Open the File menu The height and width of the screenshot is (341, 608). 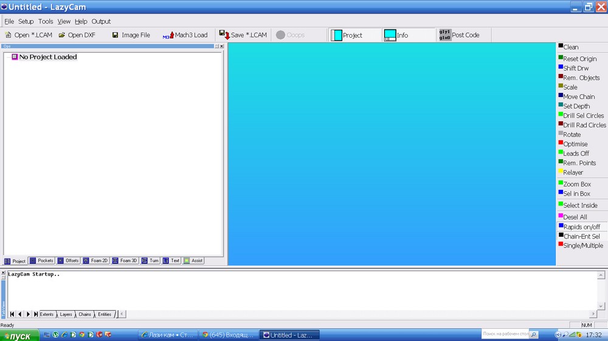[9, 21]
